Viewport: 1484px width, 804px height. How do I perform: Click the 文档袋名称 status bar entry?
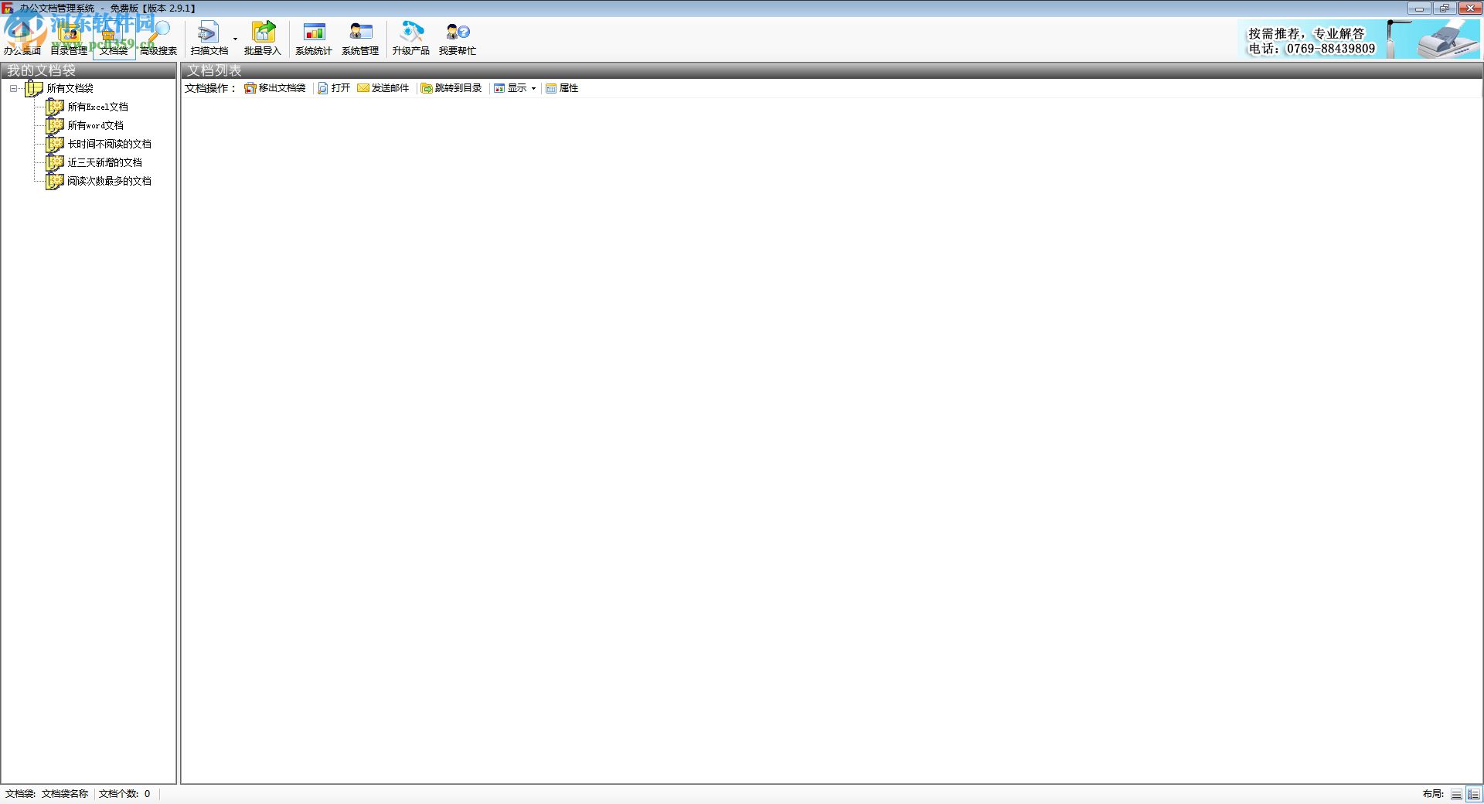[65, 794]
